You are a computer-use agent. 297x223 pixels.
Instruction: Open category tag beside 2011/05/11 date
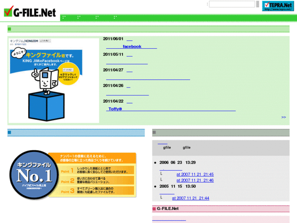click(130, 55)
